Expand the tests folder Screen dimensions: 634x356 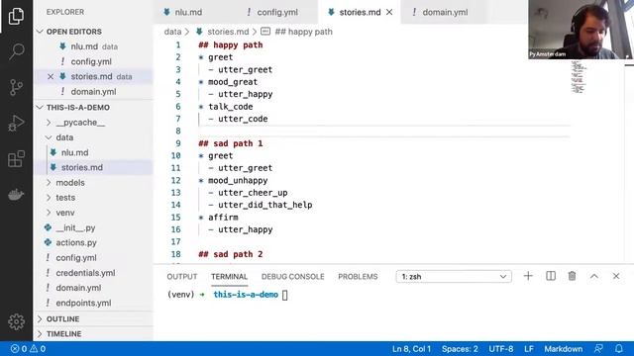pyautogui.click(x=65, y=198)
